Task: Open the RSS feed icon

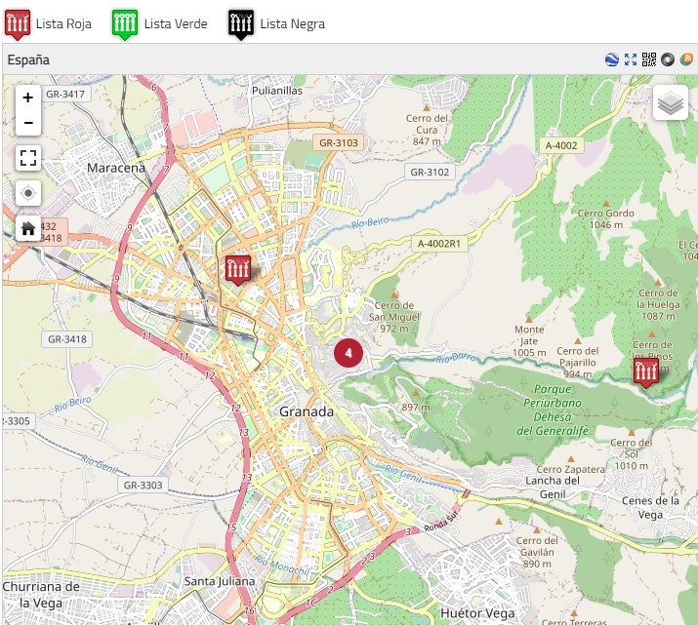Action: click(686, 59)
